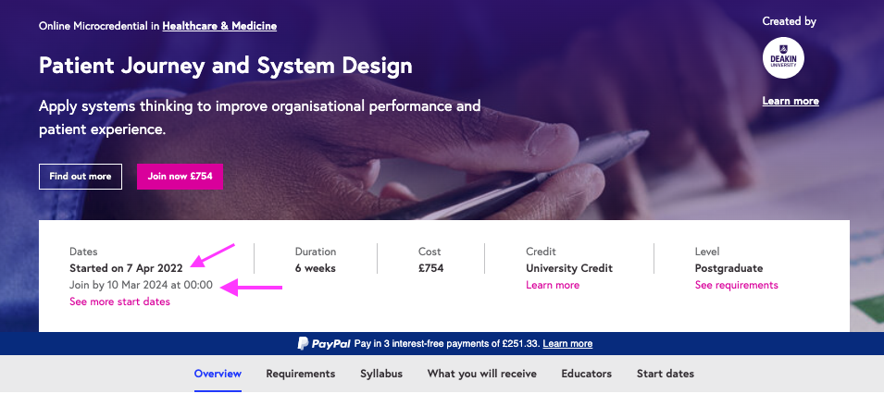The image size is (884, 406).
Task: Click the PayPal logo in the banner
Action: 324,343
